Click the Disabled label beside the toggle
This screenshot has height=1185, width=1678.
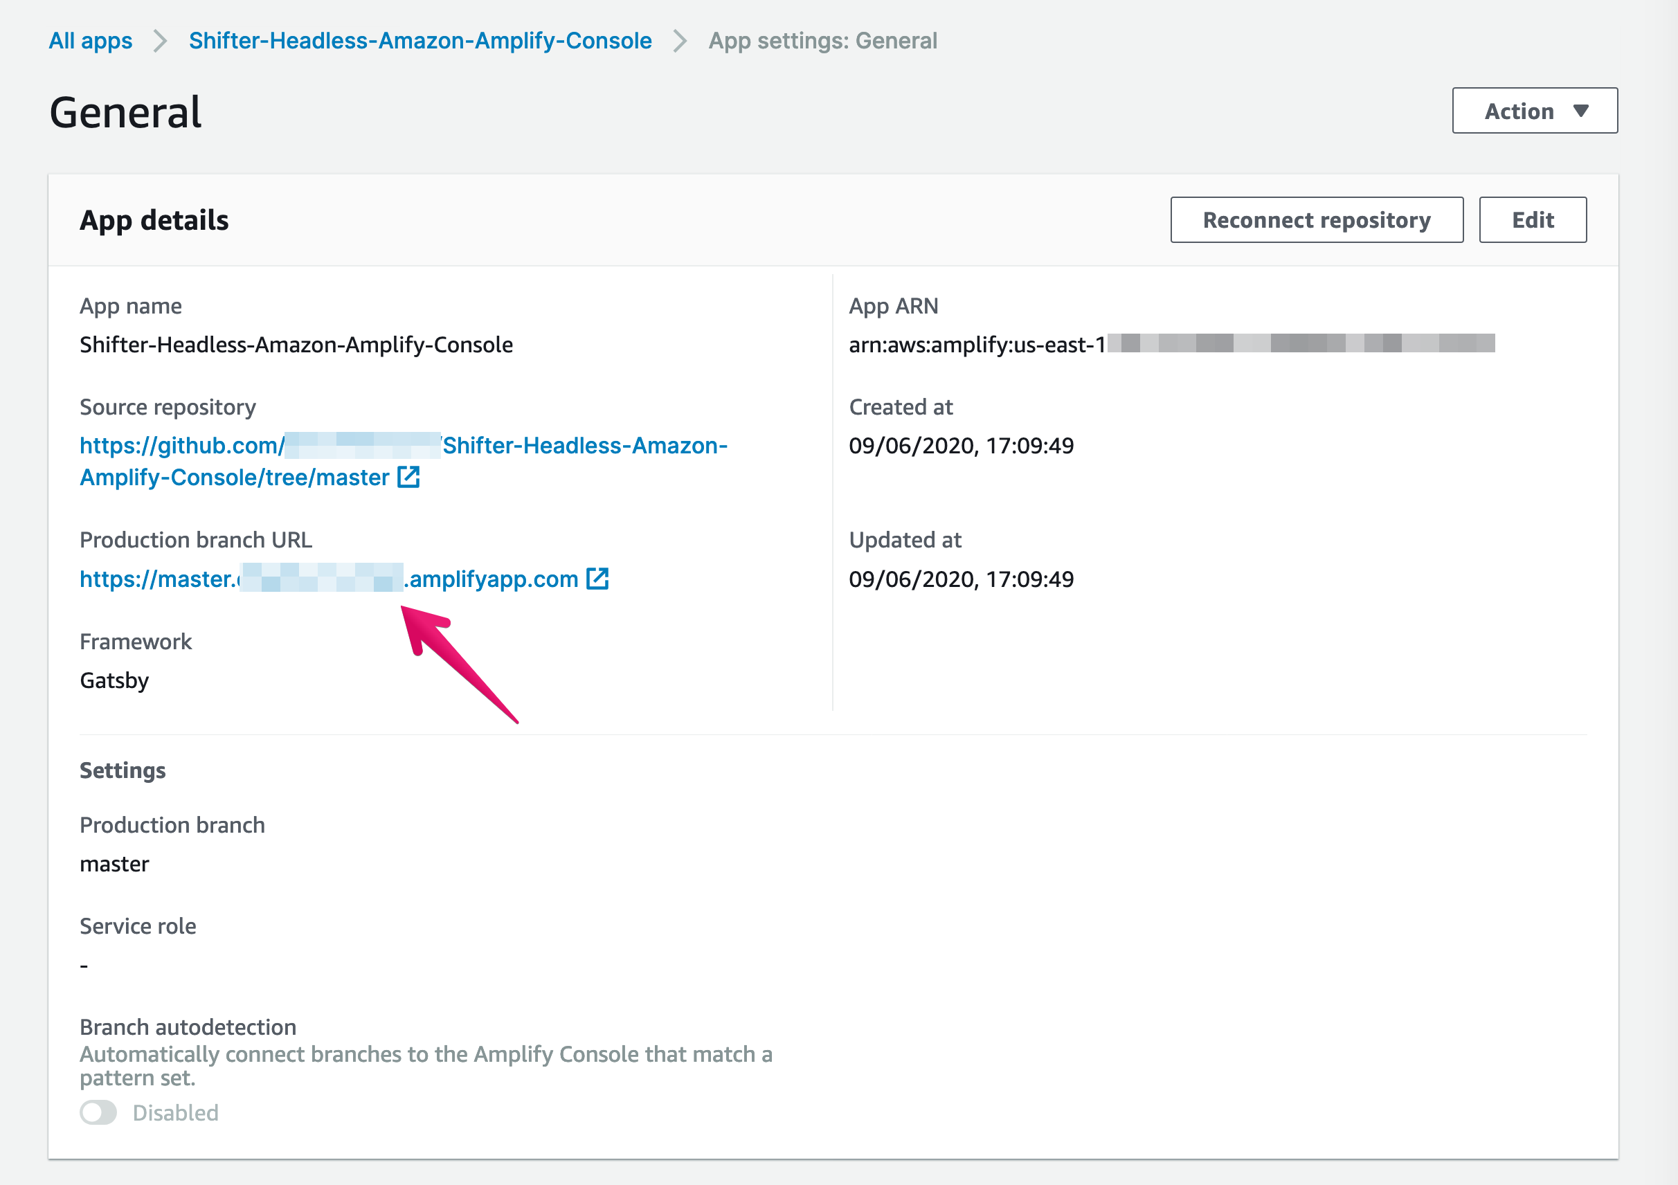(x=175, y=1113)
